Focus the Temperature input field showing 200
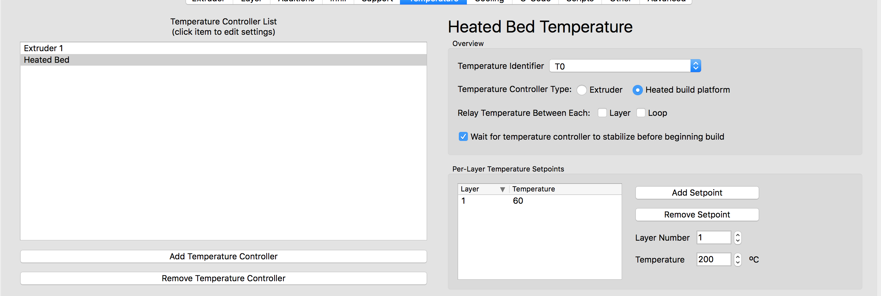Screen dimensions: 881x296 [x=714, y=259]
